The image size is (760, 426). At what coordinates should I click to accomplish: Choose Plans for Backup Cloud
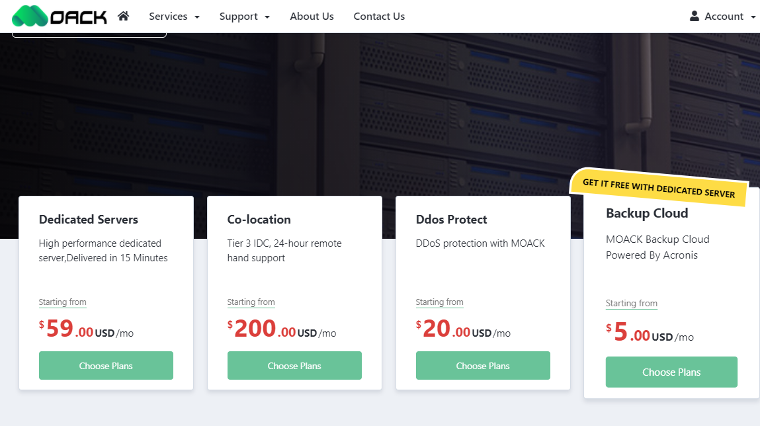click(x=671, y=372)
